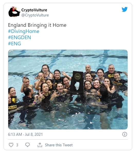Click the like count number 3
This screenshot has height=151, width=135.
(x=17, y=145)
